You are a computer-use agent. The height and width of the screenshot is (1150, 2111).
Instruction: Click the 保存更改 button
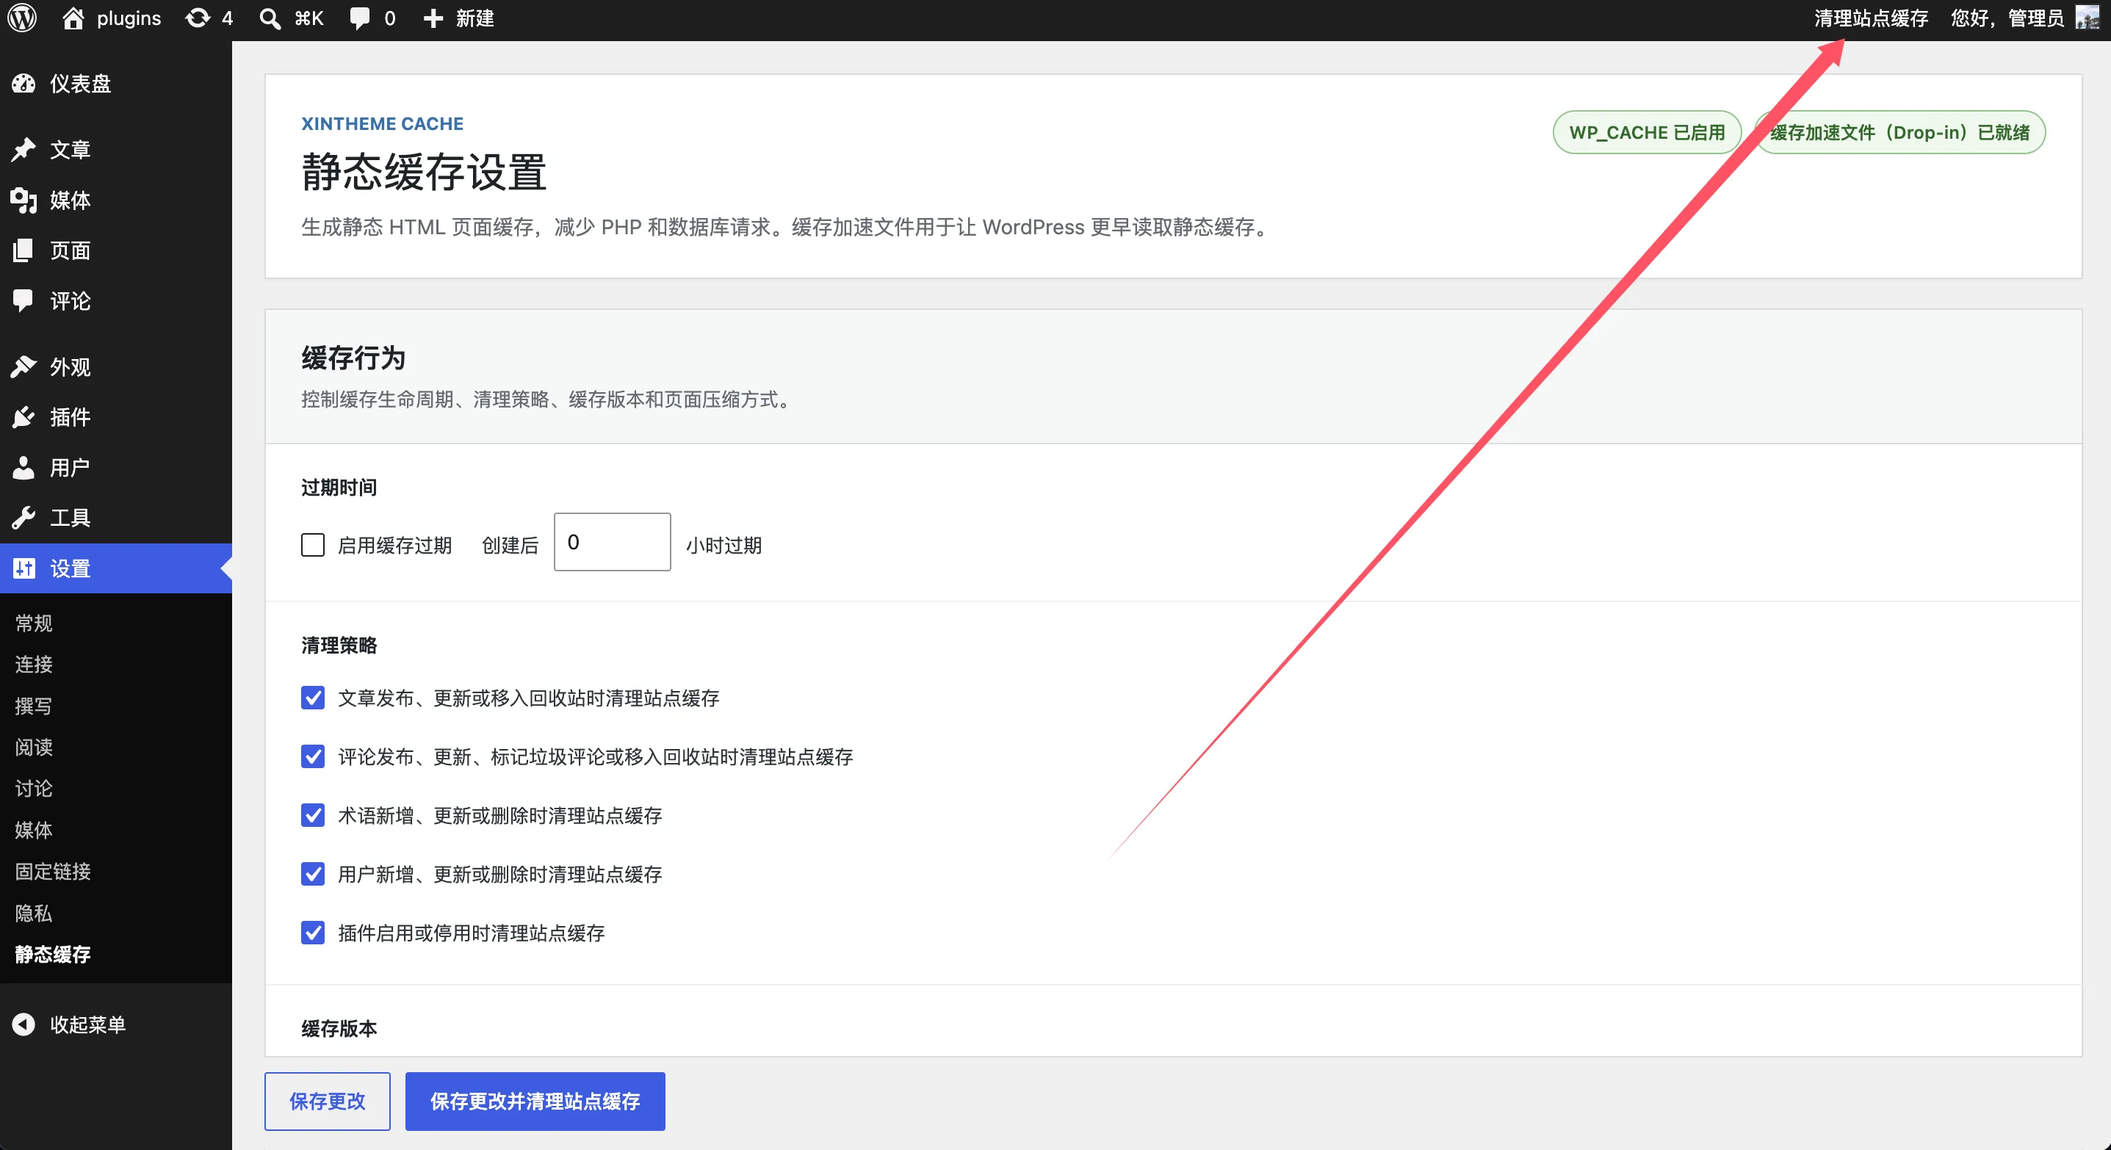pyautogui.click(x=327, y=1101)
